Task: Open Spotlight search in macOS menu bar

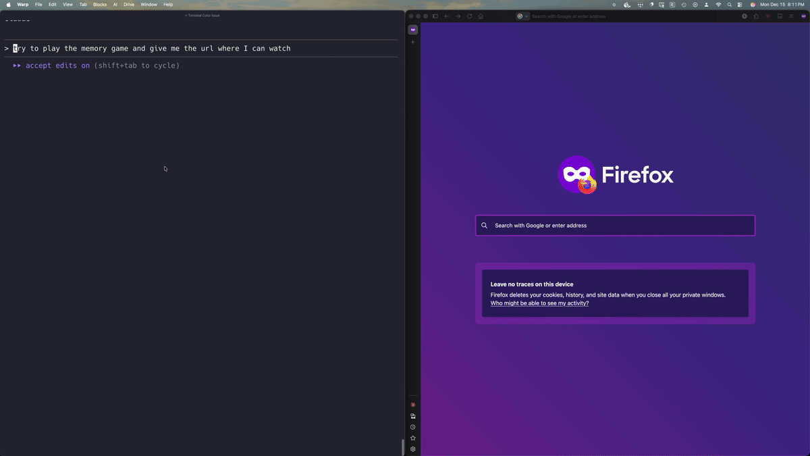Action: (730, 5)
